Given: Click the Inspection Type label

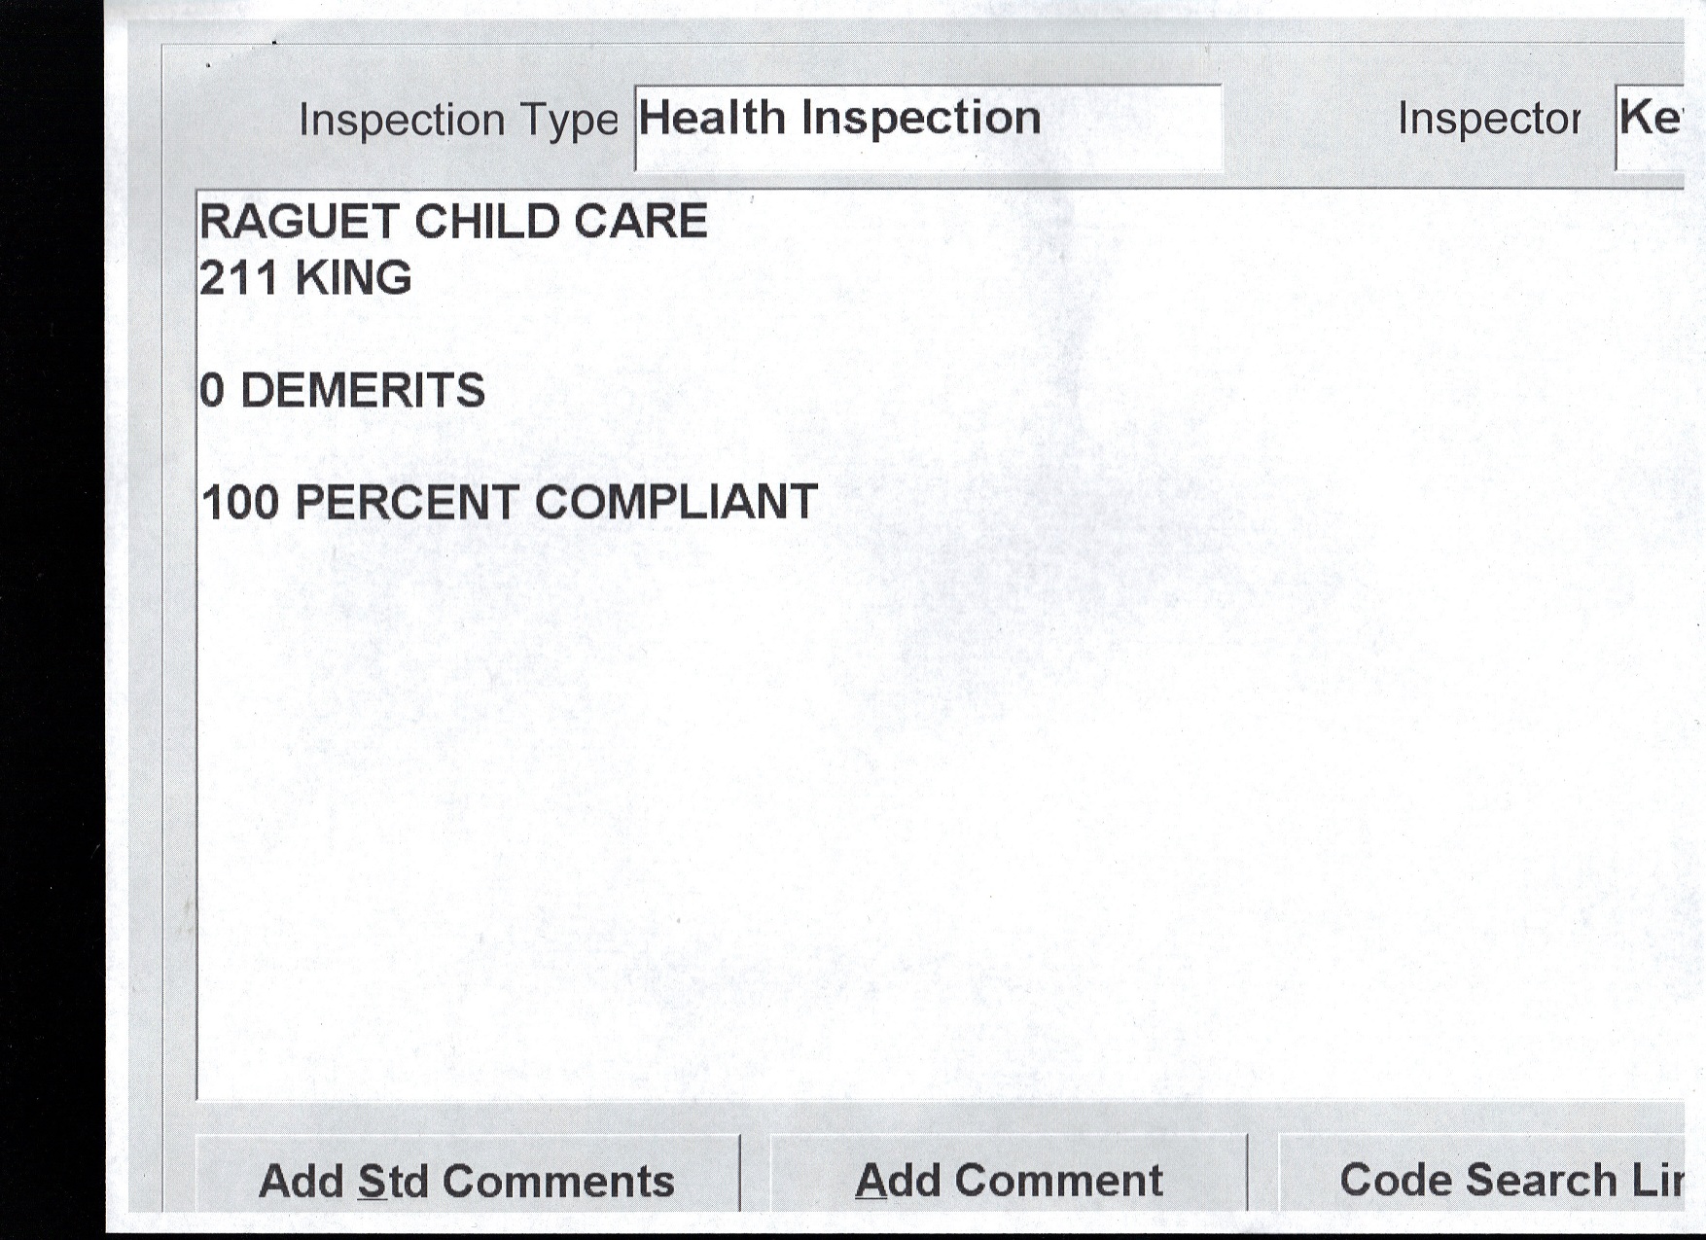Looking at the screenshot, I should click(457, 121).
